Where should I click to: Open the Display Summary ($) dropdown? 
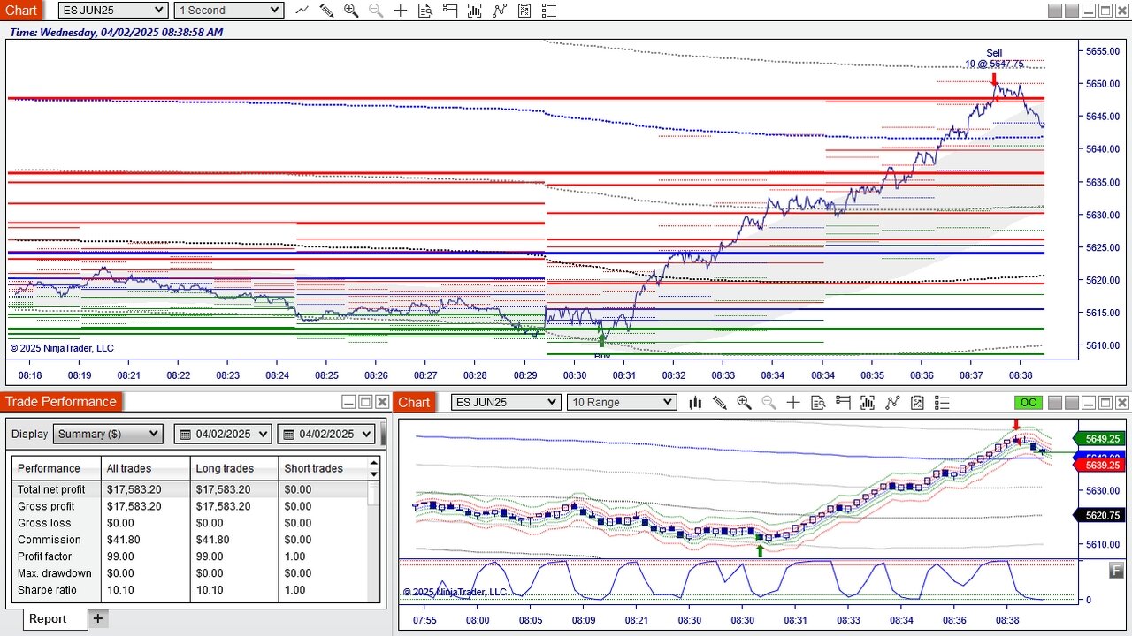[108, 435]
